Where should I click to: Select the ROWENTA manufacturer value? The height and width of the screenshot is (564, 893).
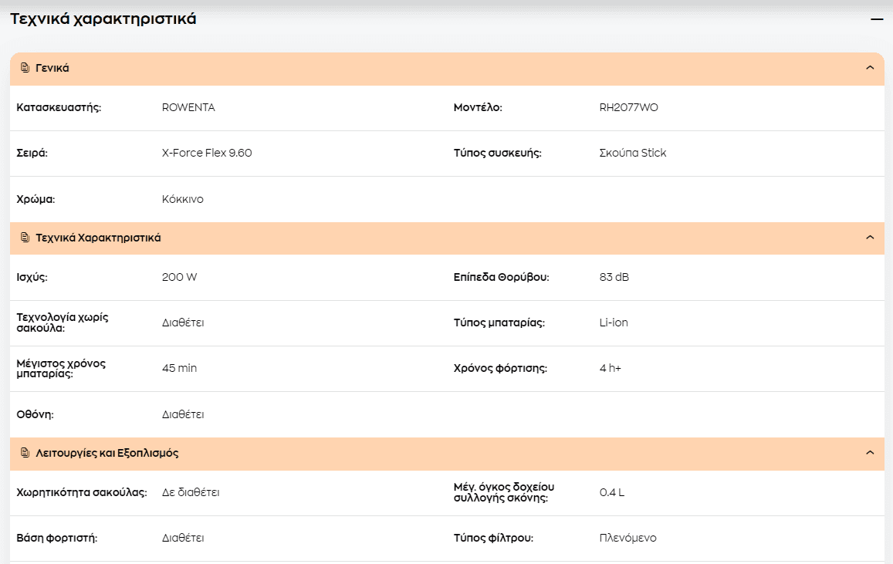click(188, 107)
